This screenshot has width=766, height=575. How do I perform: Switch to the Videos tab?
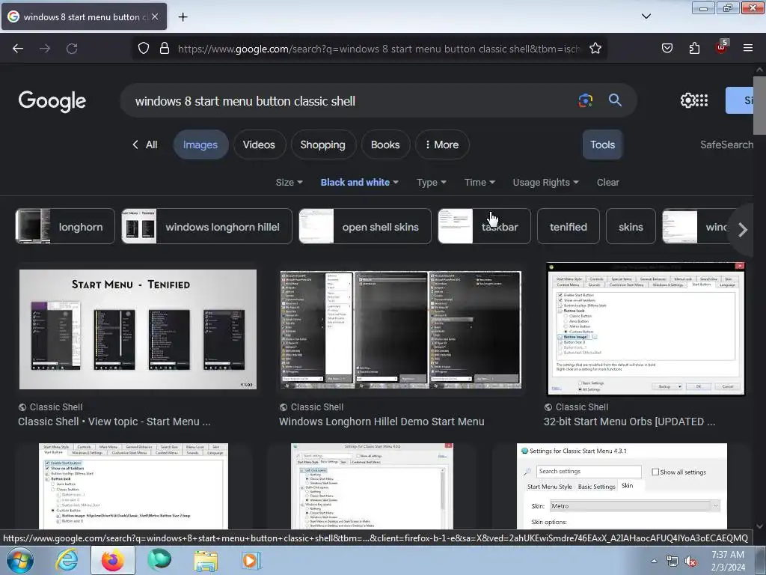[x=259, y=144]
